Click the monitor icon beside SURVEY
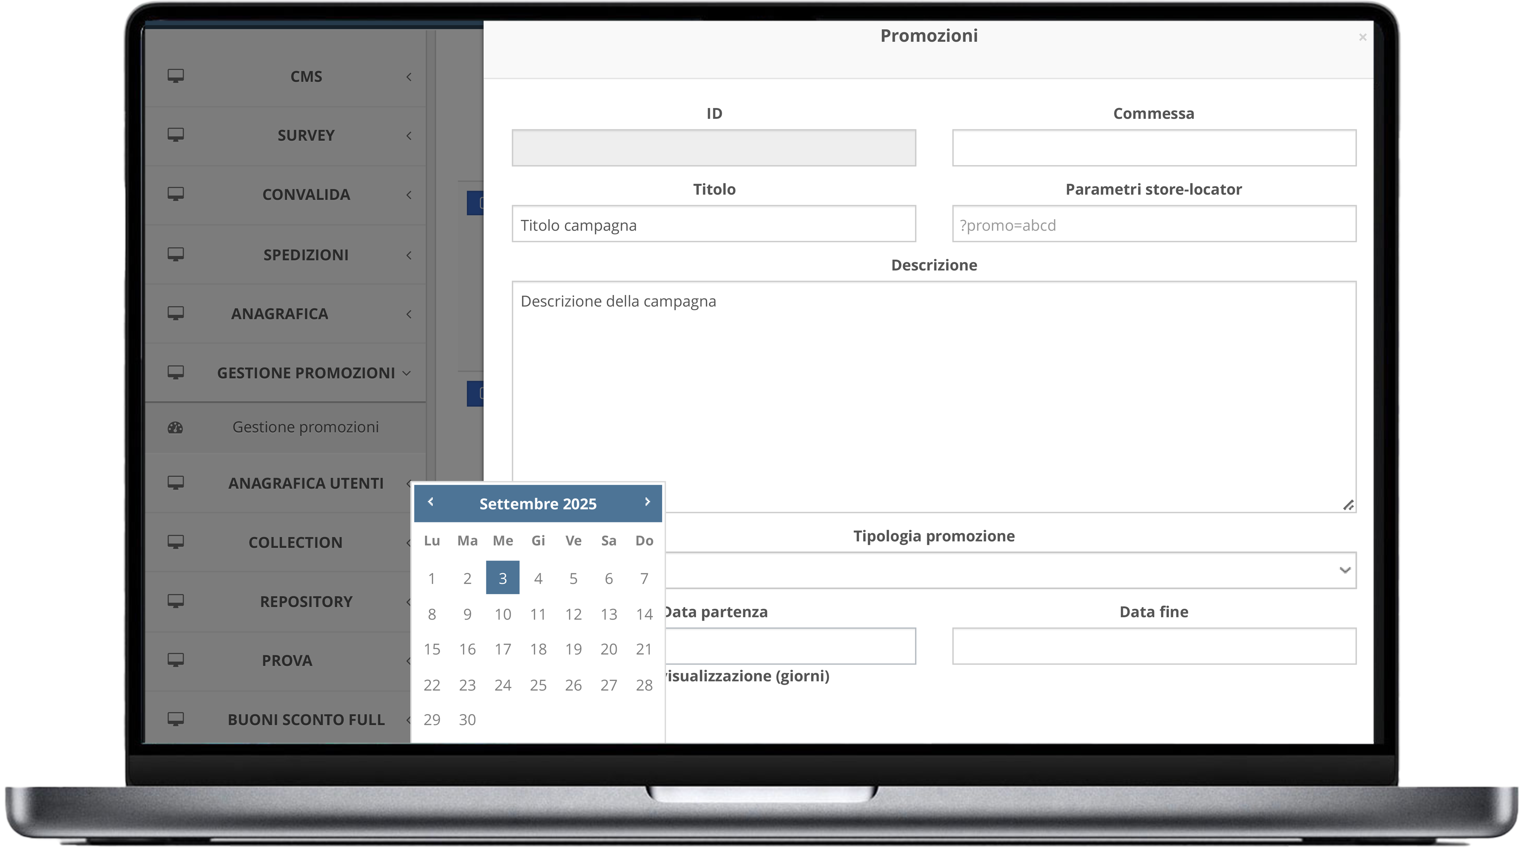This screenshot has width=1521, height=848. (x=175, y=135)
